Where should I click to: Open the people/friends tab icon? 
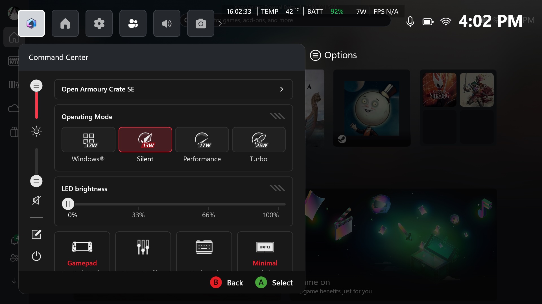click(x=133, y=23)
